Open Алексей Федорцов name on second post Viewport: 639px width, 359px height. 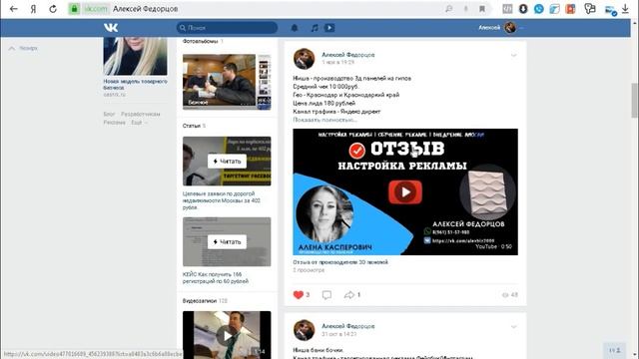348,326
